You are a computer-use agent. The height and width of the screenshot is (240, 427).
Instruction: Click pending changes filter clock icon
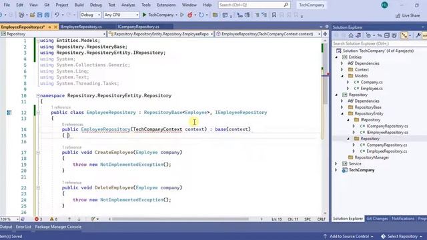point(368,35)
